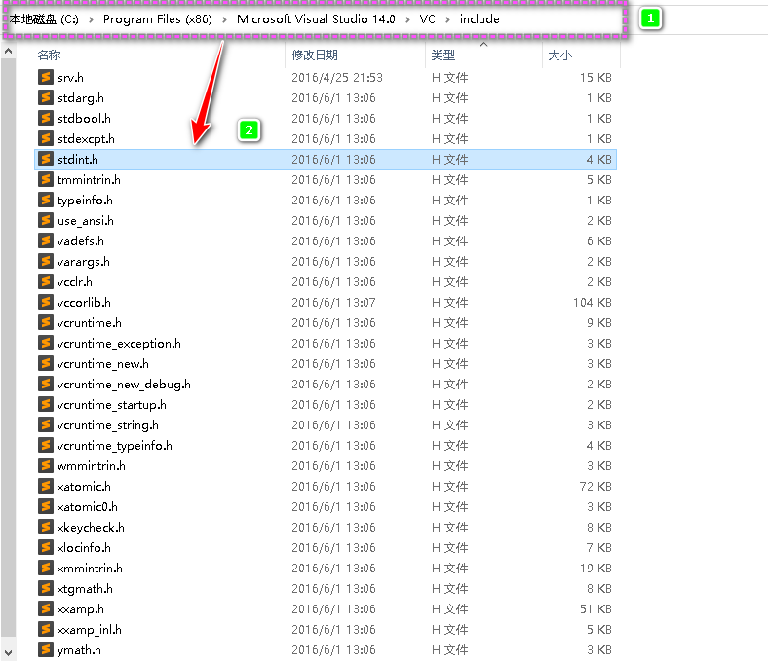This screenshot has width=768, height=661.
Task: Click the 2016/4/25 21:53 date cell
Action: [337, 77]
